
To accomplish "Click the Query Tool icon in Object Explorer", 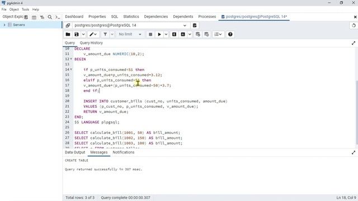I will pos(26,17).
